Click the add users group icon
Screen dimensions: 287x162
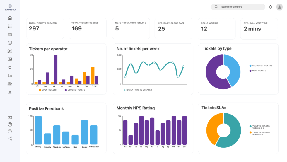(x=10, y=84)
